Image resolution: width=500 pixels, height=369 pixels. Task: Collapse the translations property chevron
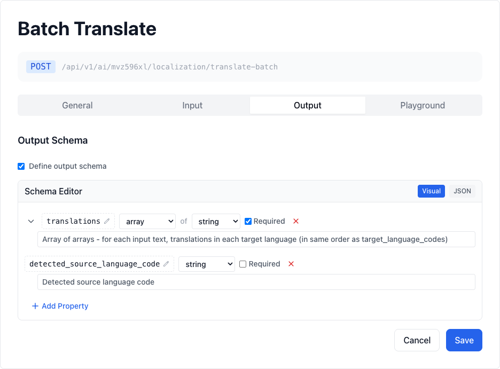(x=31, y=221)
